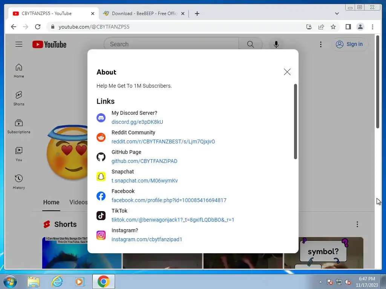386x289 pixels.
Task: Click the Sign in button
Action: [349, 44]
